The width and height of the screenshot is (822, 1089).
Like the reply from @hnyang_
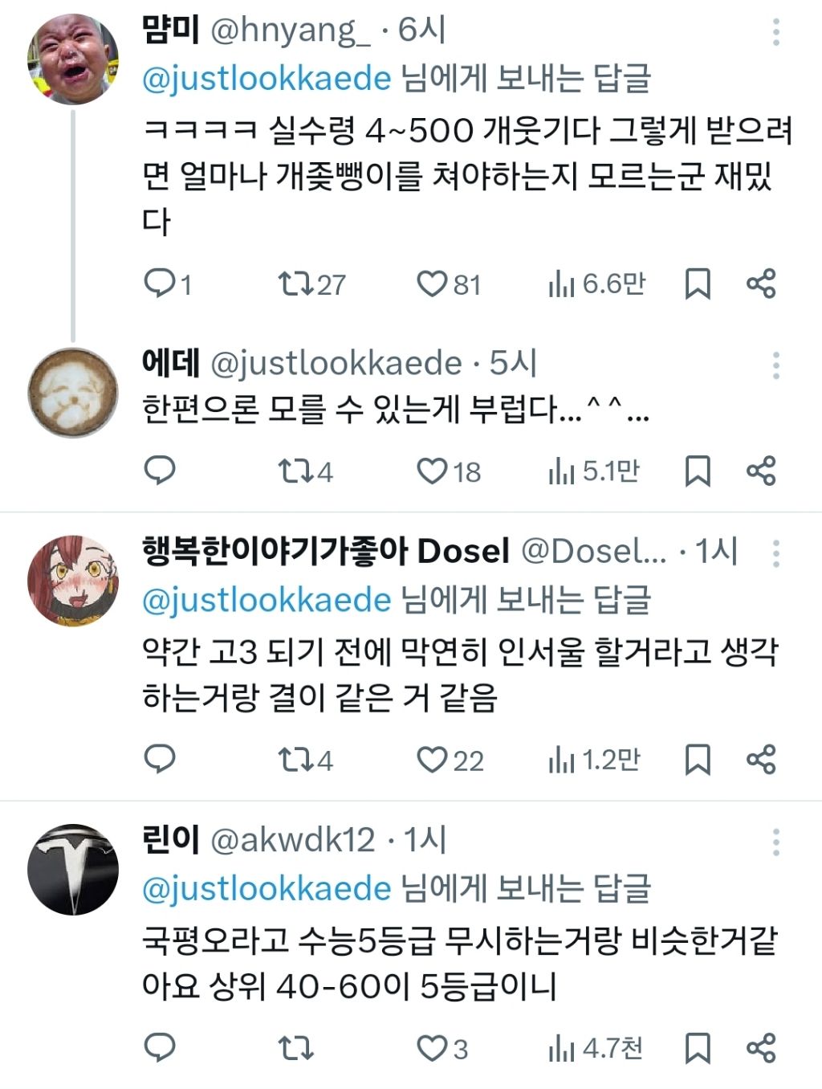pos(432,283)
